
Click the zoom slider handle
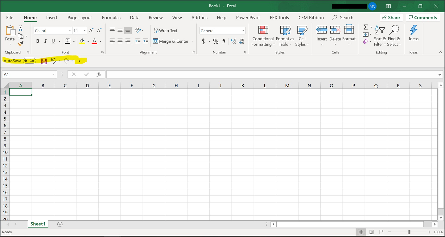coord(409,232)
